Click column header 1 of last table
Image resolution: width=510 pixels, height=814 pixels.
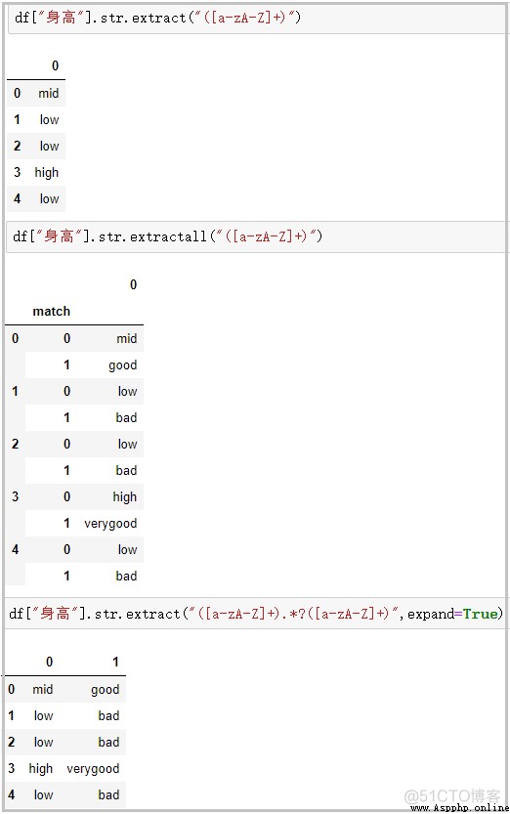pyautogui.click(x=115, y=662)
